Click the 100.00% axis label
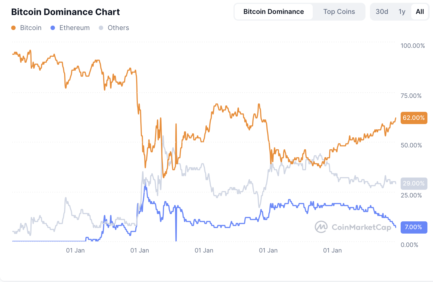The height and width of the screenshot is (282, 433). (413, 46)
